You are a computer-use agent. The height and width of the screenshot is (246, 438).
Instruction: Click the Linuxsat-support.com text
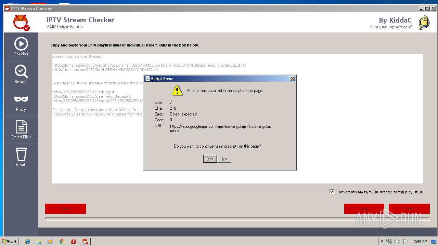[391, 27]
